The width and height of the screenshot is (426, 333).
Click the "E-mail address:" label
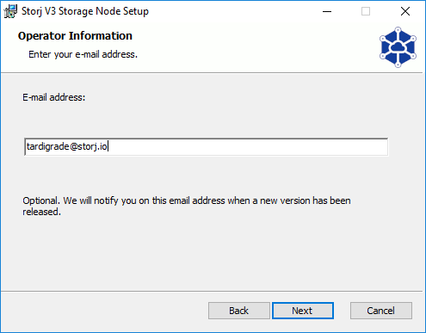pos(54,97)
